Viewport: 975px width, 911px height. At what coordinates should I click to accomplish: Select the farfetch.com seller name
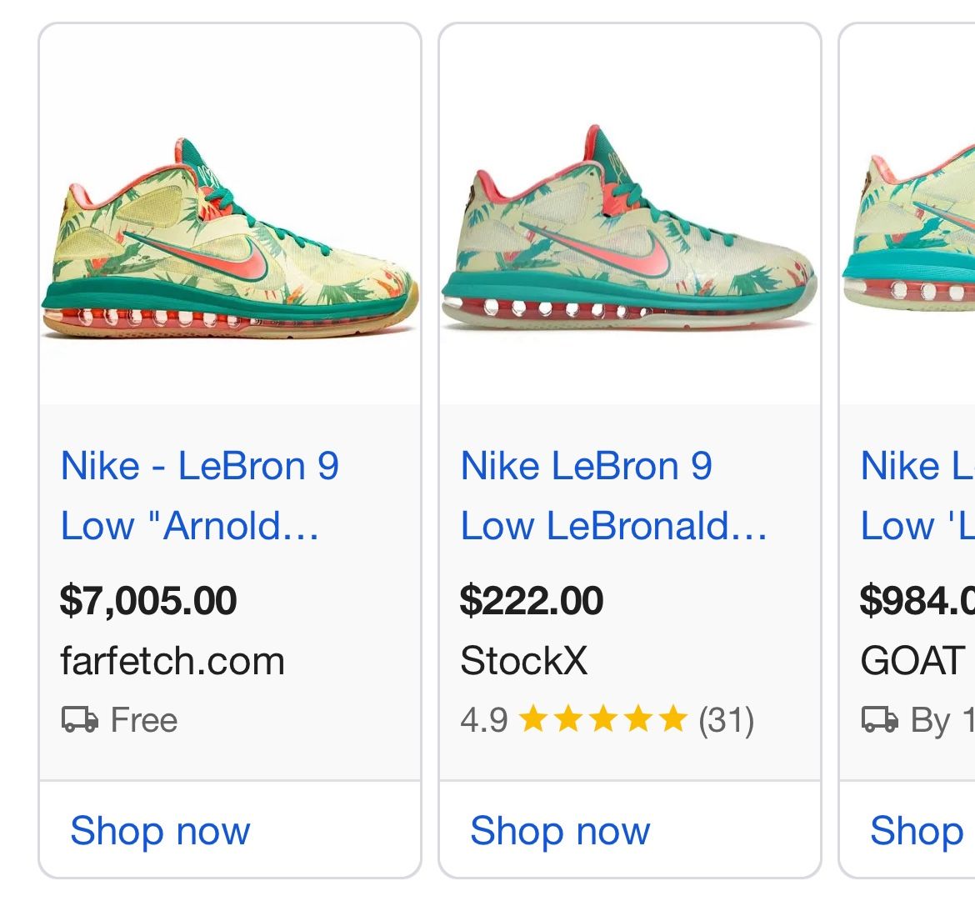(172, 661)
